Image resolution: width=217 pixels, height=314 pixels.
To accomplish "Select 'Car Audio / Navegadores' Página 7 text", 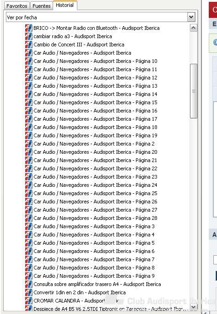I will (x=94, y=259).
